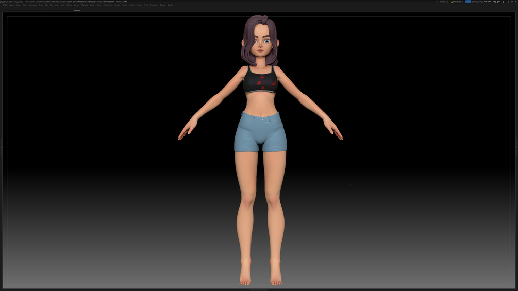Click the lock icon in the title bar

[503, 2]
